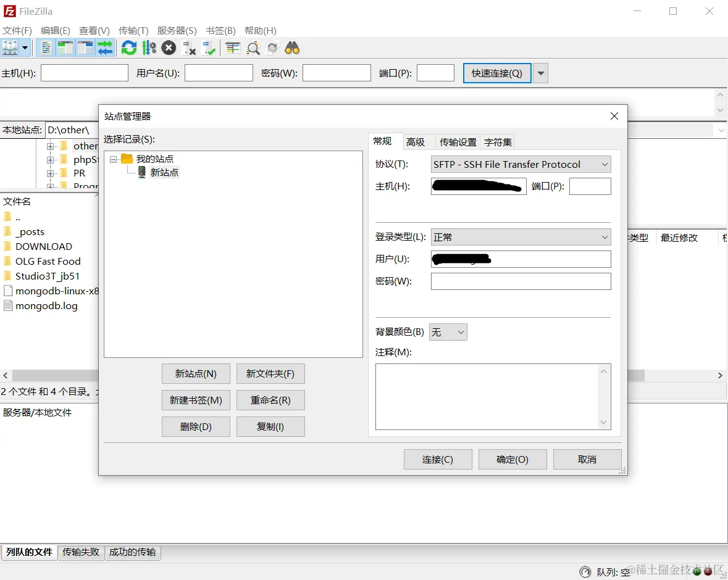Select 我的站点 folder in site tree
This screenshot has height=580, width=728.
pos(154,159)
